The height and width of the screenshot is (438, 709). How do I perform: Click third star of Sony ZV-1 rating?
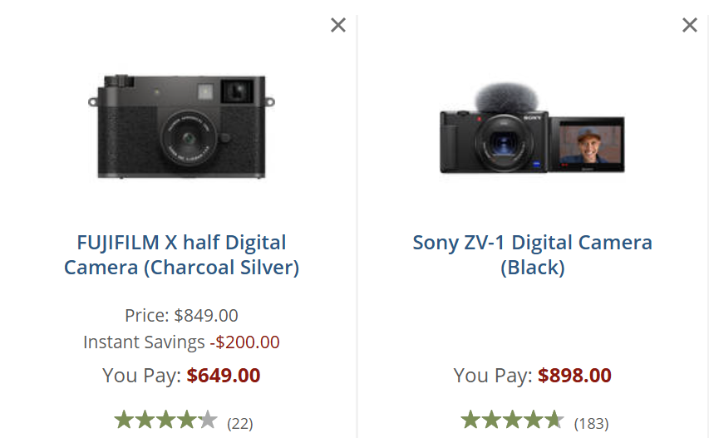(512, 421)
